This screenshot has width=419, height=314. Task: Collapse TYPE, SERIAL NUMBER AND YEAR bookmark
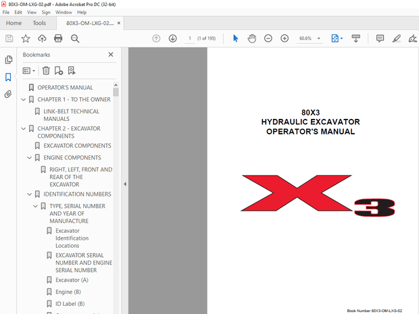tap(35, 206)
